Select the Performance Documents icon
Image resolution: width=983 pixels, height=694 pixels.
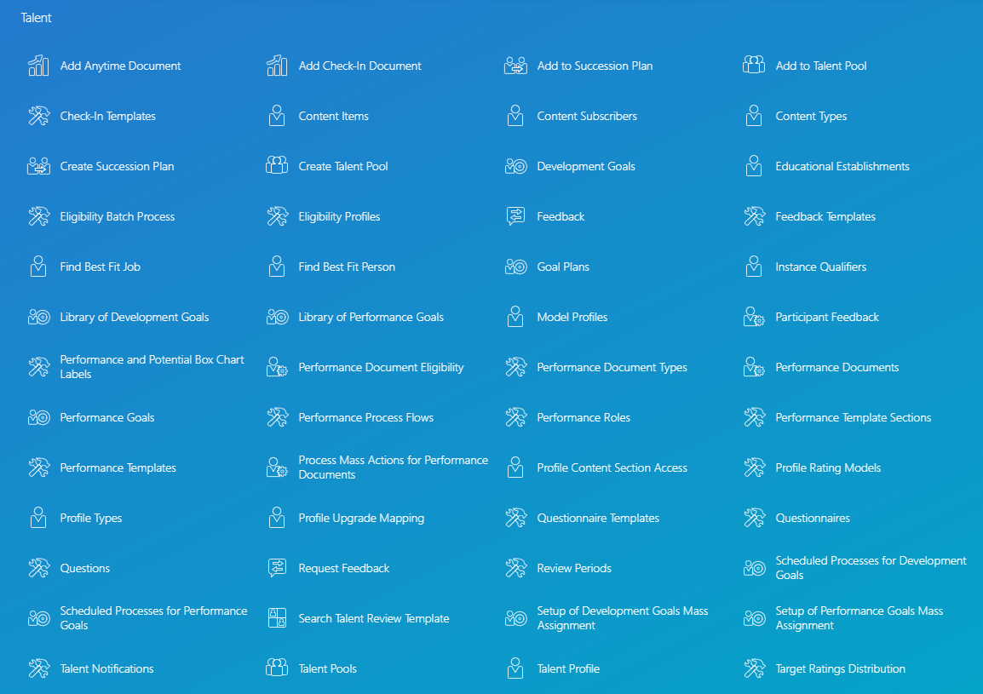tap(754, 367)
